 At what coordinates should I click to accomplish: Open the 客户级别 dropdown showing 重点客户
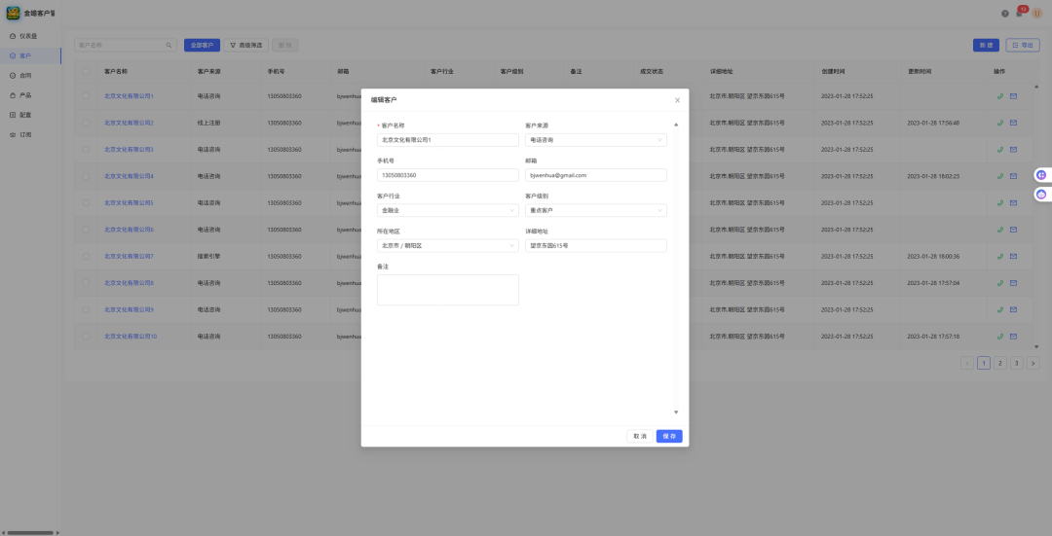click(x=596, y=210)
